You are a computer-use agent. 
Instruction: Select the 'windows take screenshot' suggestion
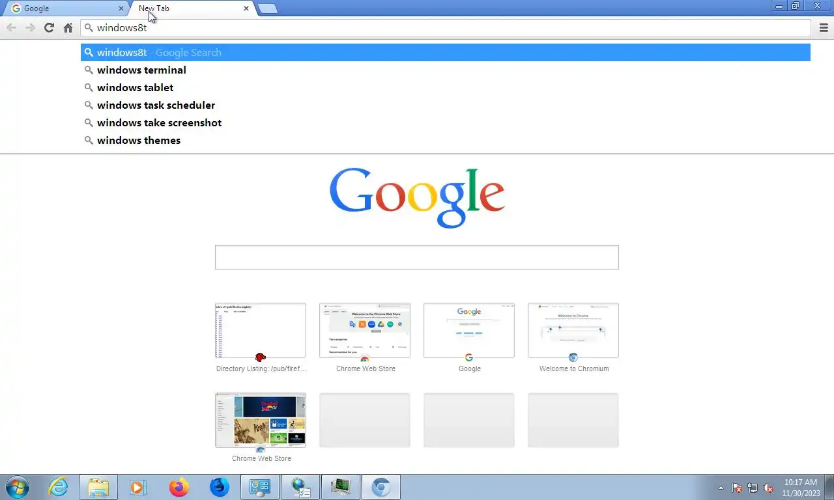point(446,122)
